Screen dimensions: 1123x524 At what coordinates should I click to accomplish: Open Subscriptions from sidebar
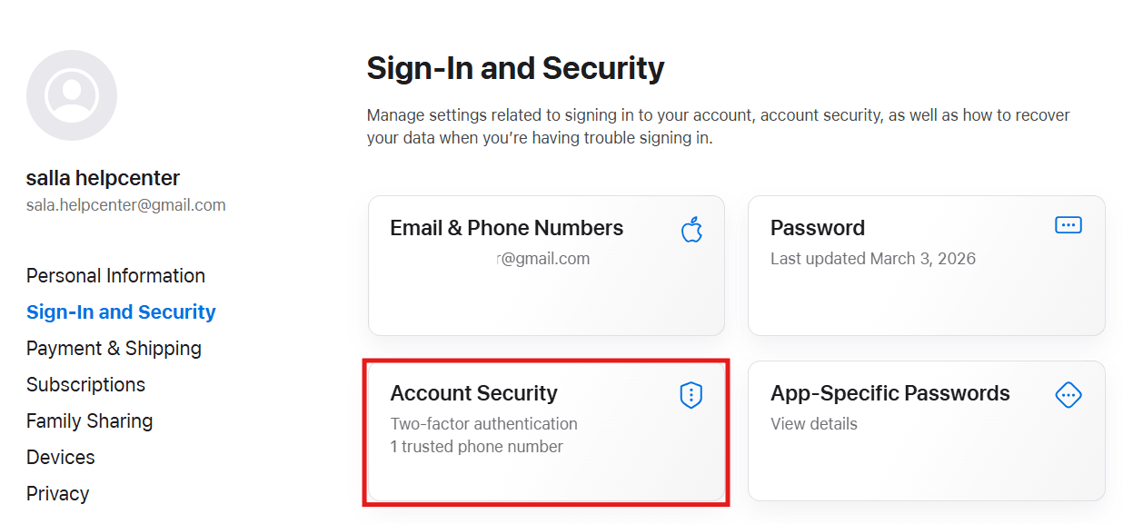pos(85,385)
